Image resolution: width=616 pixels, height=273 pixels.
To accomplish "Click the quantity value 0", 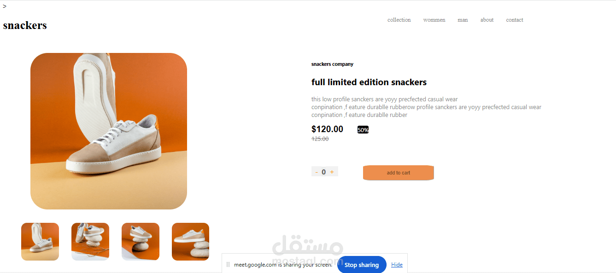I will [x=324, y=172].
